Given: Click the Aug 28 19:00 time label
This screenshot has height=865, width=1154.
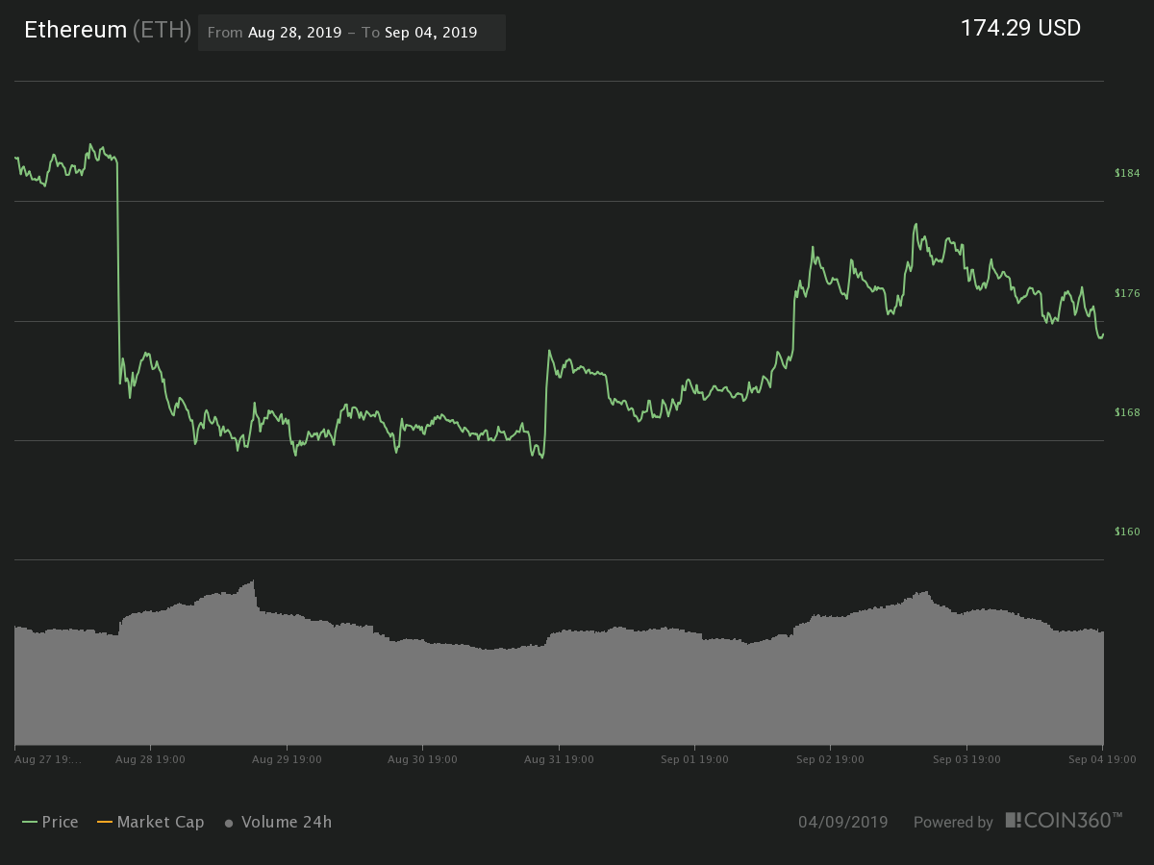Looking at the screenshot, I should point(150,759).
